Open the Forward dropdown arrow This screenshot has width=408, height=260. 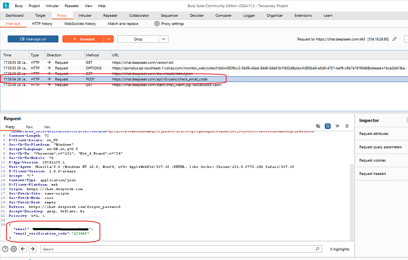109,39
